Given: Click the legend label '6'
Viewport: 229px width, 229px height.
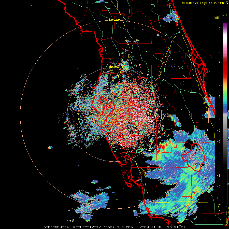Looking at the screenshot, I should coord(220,40).
